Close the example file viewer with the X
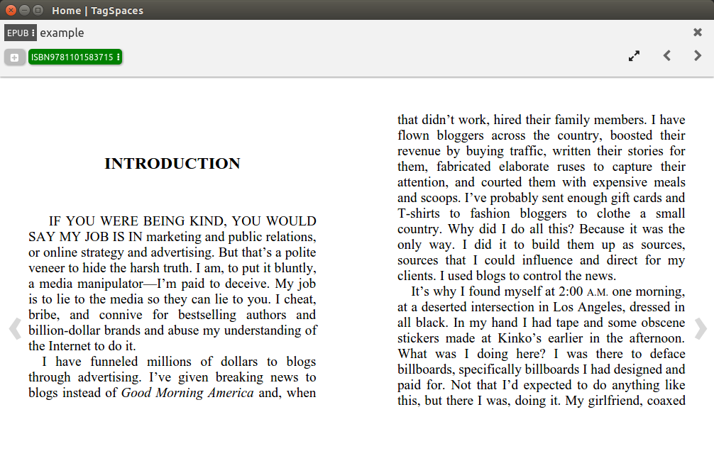 click(697, 32)
